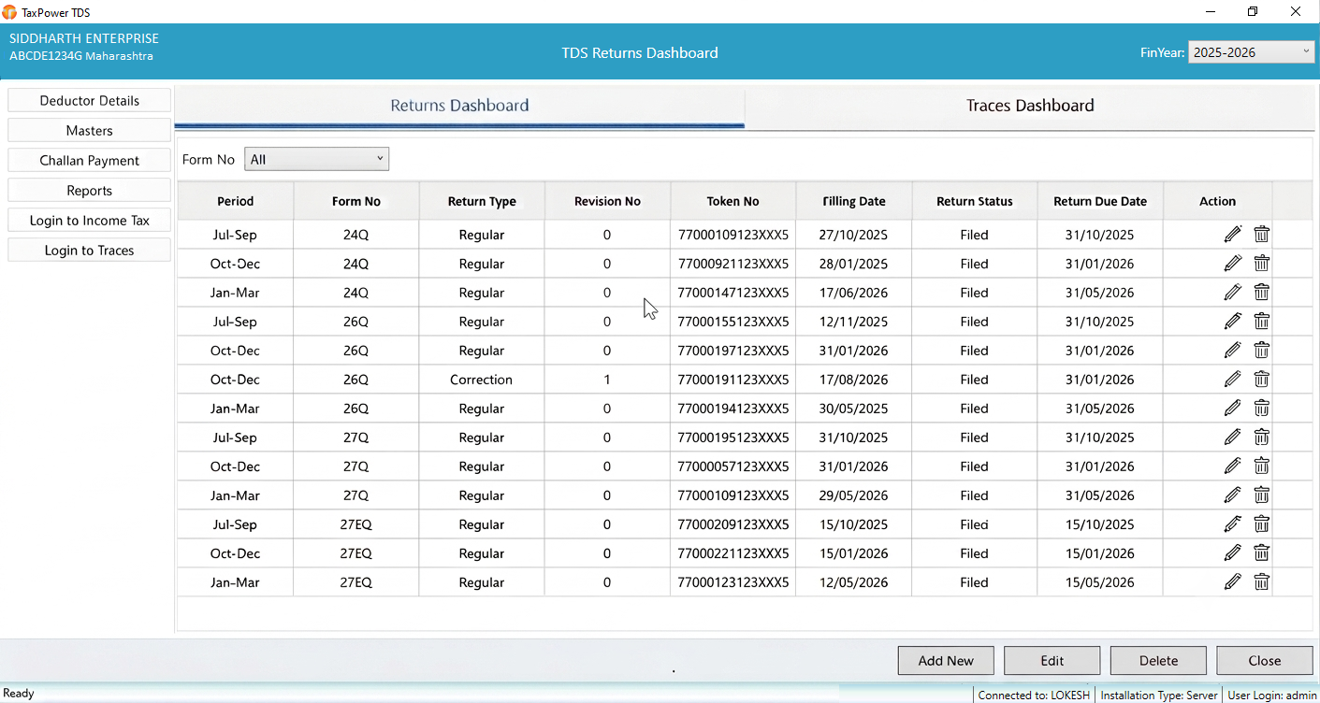Screen dimensions: 1320x703
Task: Click the bottom Close button
Action: pyautogui.click(x=1265, y=660)
